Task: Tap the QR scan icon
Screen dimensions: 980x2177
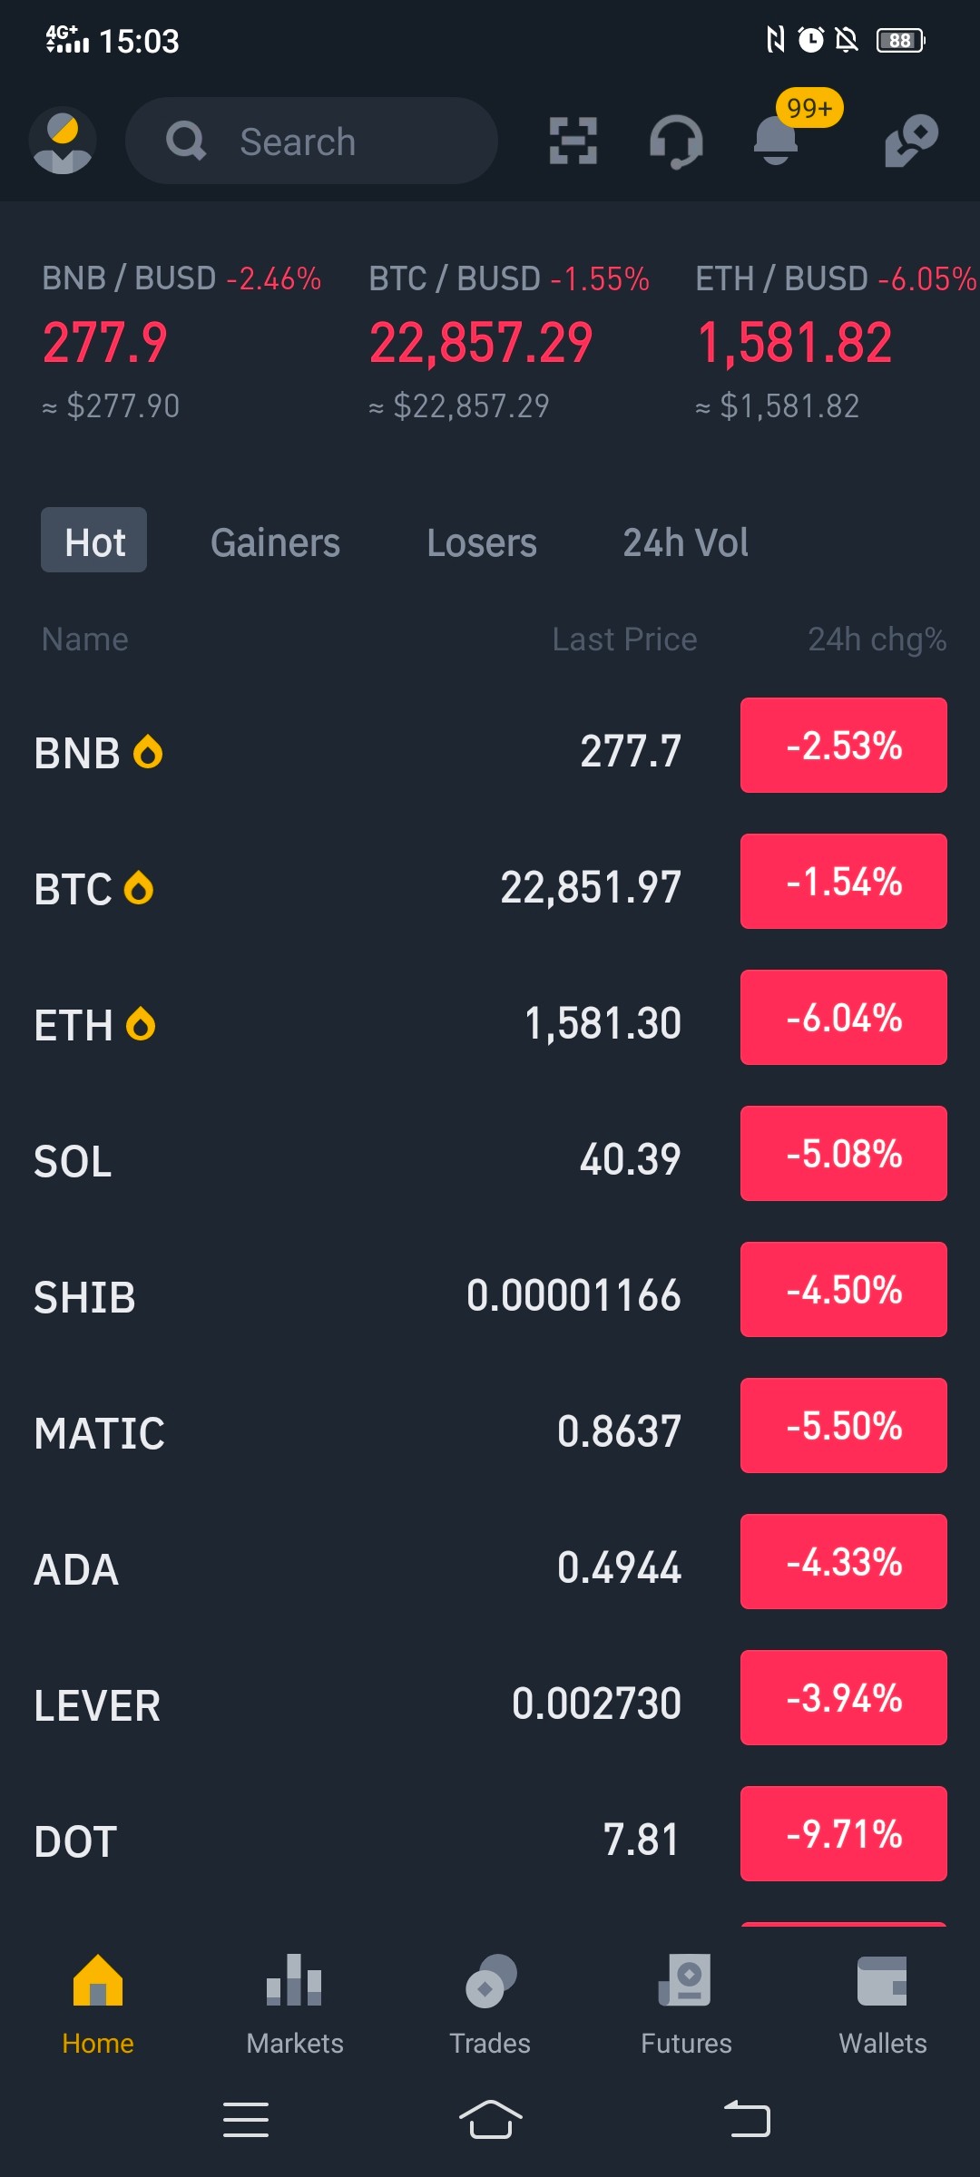Action: point(573,141)
